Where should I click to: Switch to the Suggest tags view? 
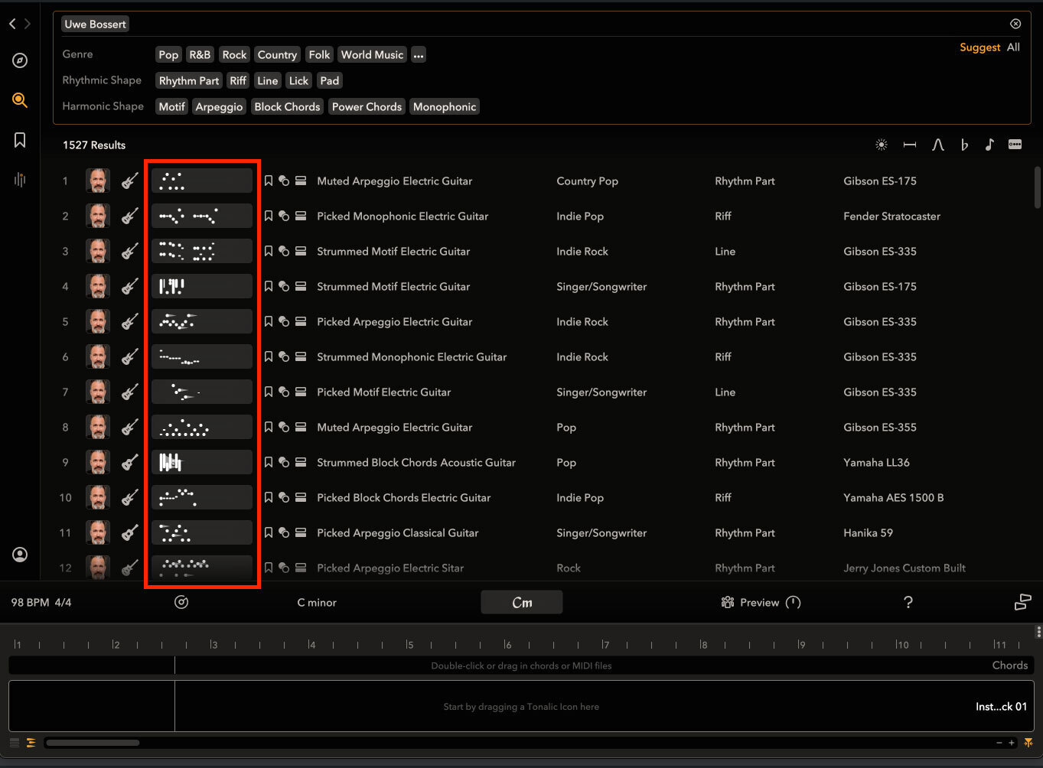979,47
